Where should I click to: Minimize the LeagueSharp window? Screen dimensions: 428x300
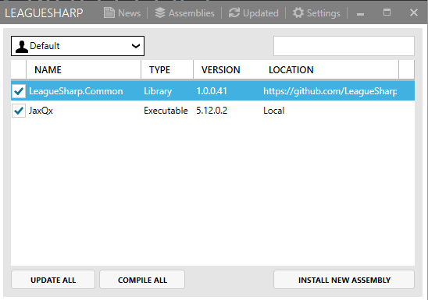tap(360, 13)
